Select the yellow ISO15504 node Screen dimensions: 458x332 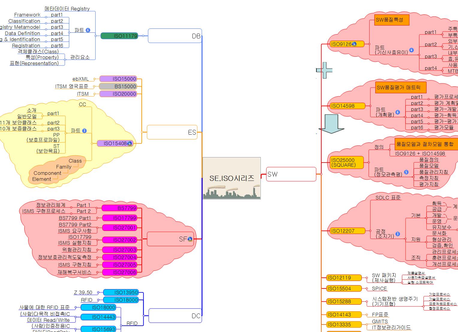(x=344, y=289)
